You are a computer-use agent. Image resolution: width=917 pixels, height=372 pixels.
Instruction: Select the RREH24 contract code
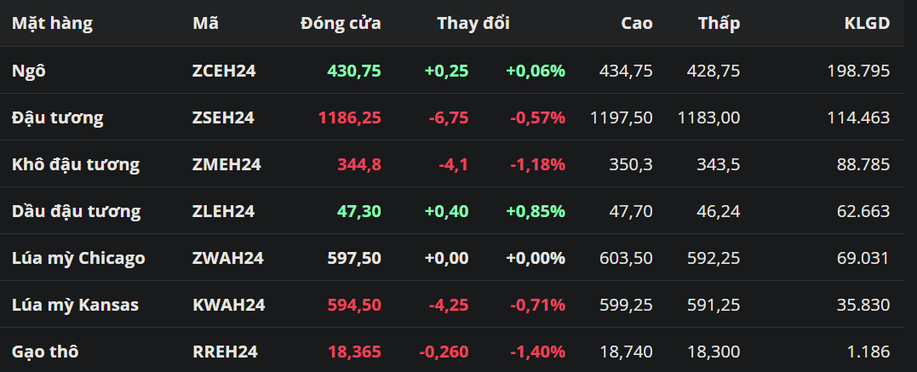[225, 352]
